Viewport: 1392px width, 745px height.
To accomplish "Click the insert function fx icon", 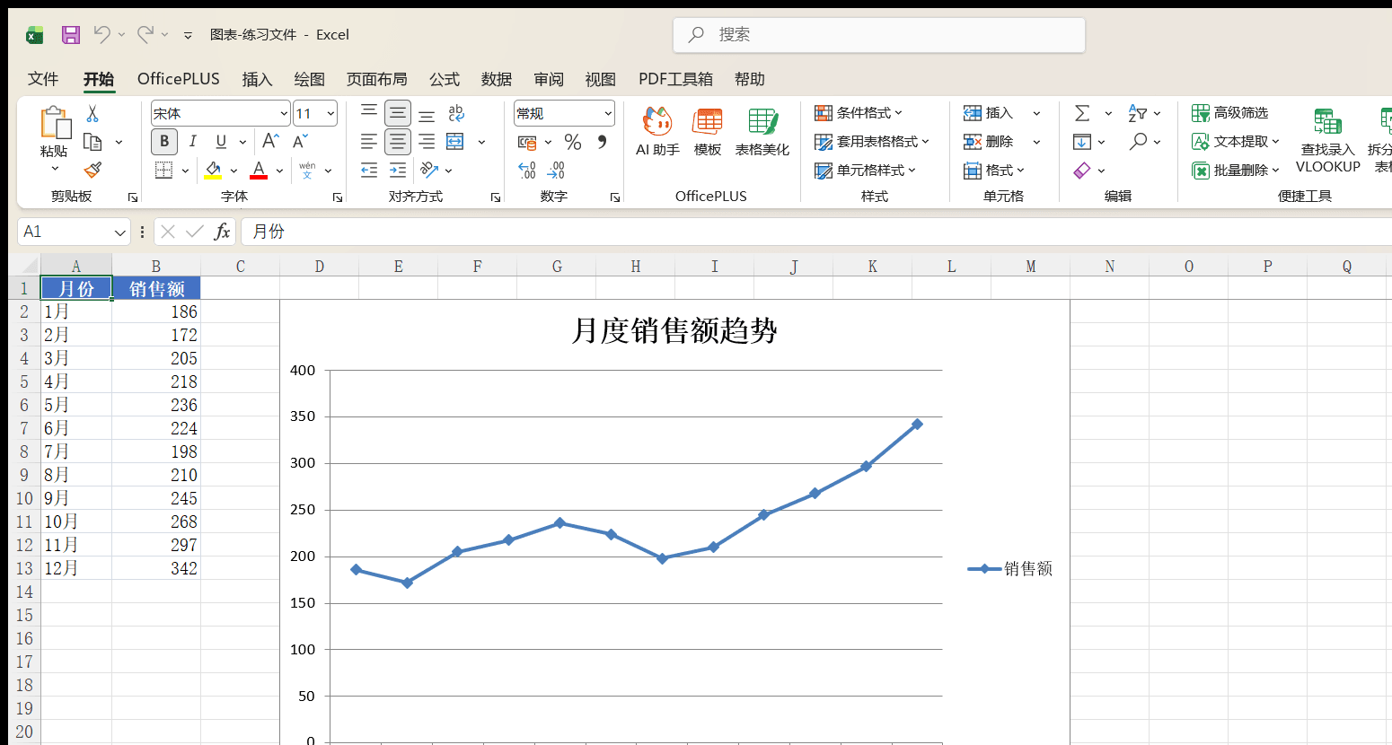I will [x=222, y=232].
